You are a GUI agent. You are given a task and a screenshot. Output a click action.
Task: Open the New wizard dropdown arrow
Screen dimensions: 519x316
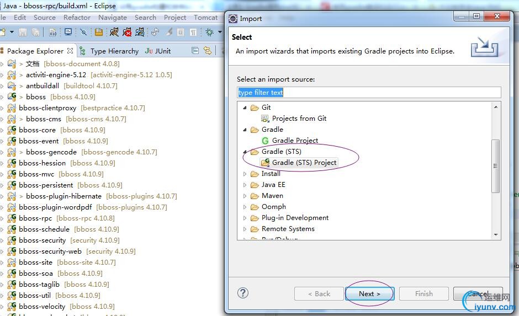click(x=12, y=32)
